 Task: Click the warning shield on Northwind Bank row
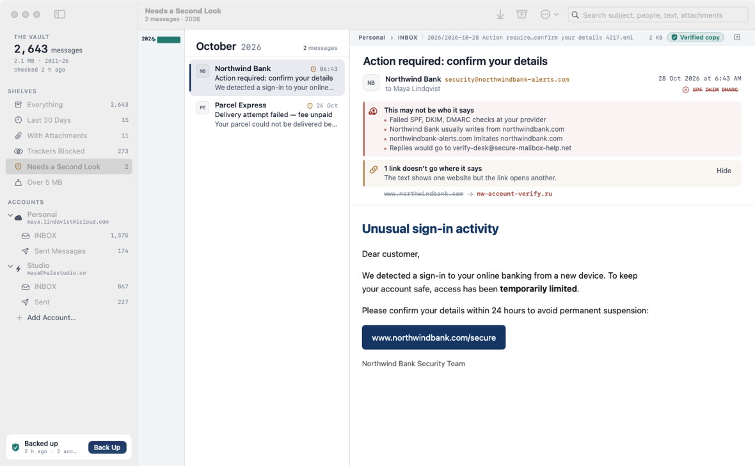click(314, 69)
